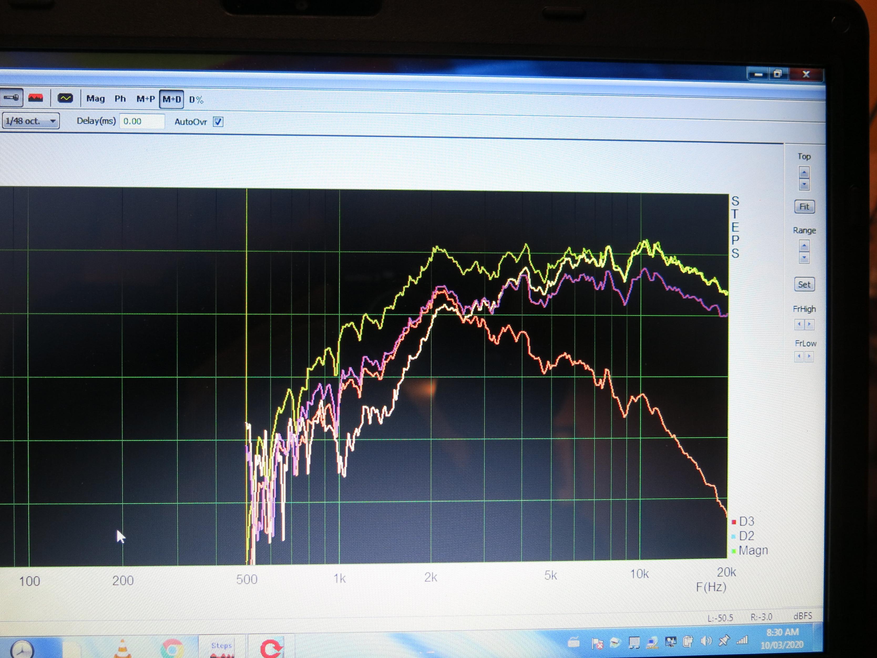Click the 200 frequency axis label
The image size is (877, 658).
pos(122,581)
